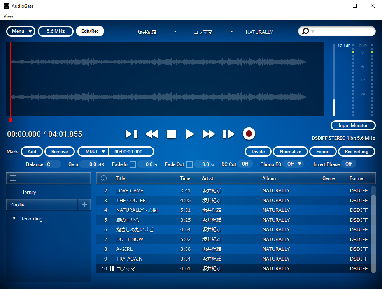The image size is (382, 289).
Task: Sort by Artist column header
Action: coord(207,178)
